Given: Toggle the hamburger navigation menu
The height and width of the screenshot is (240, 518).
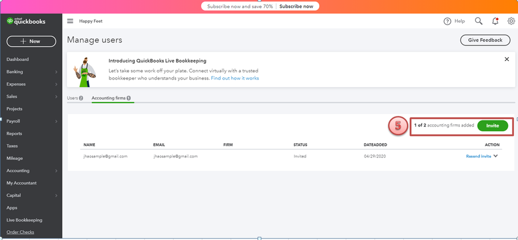Looking at the screenshot, I should point(70,21).
